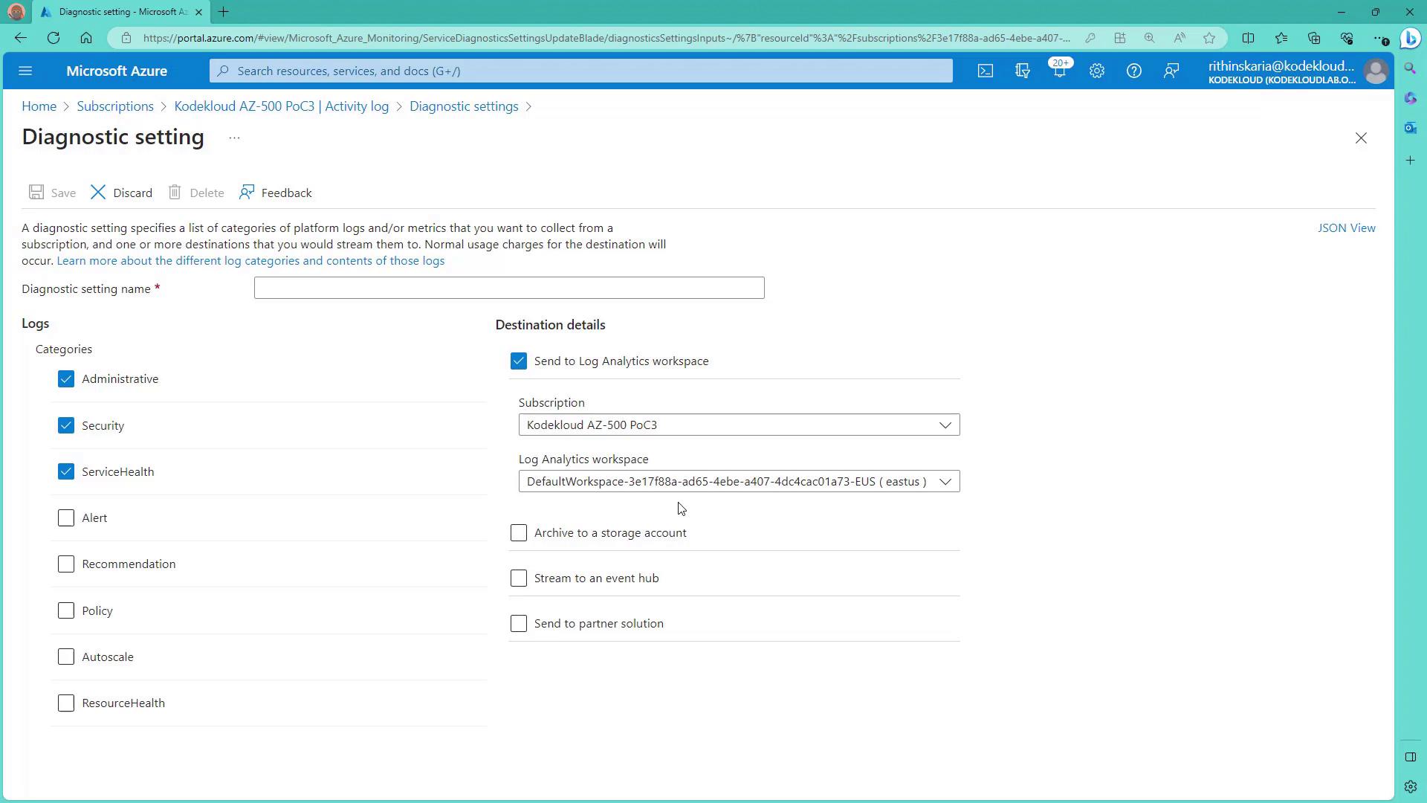Click the Directories and subscriptions filter icon

tap(1022, 71)
